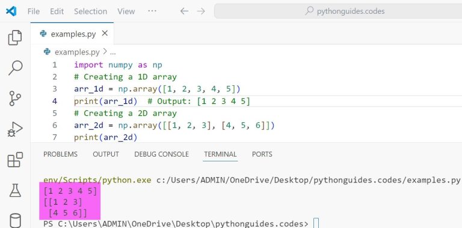The height and width of the screenshot is (228, 462).
Task: Select the examples.py editor tab
Action: (72, 34)
